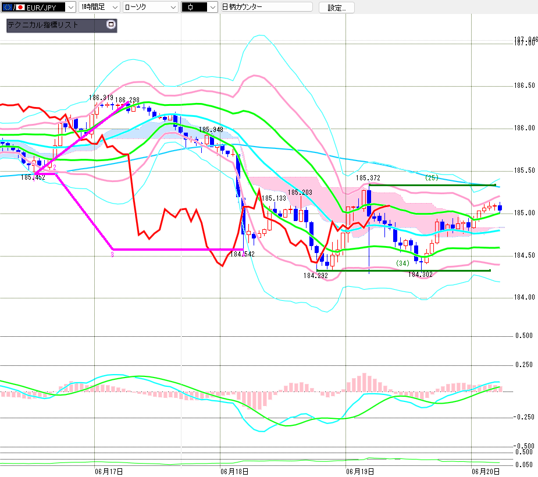Click the テクニカル指標リスト panel title
Screen dimensions: 538x477
click(x=43, y=25)
